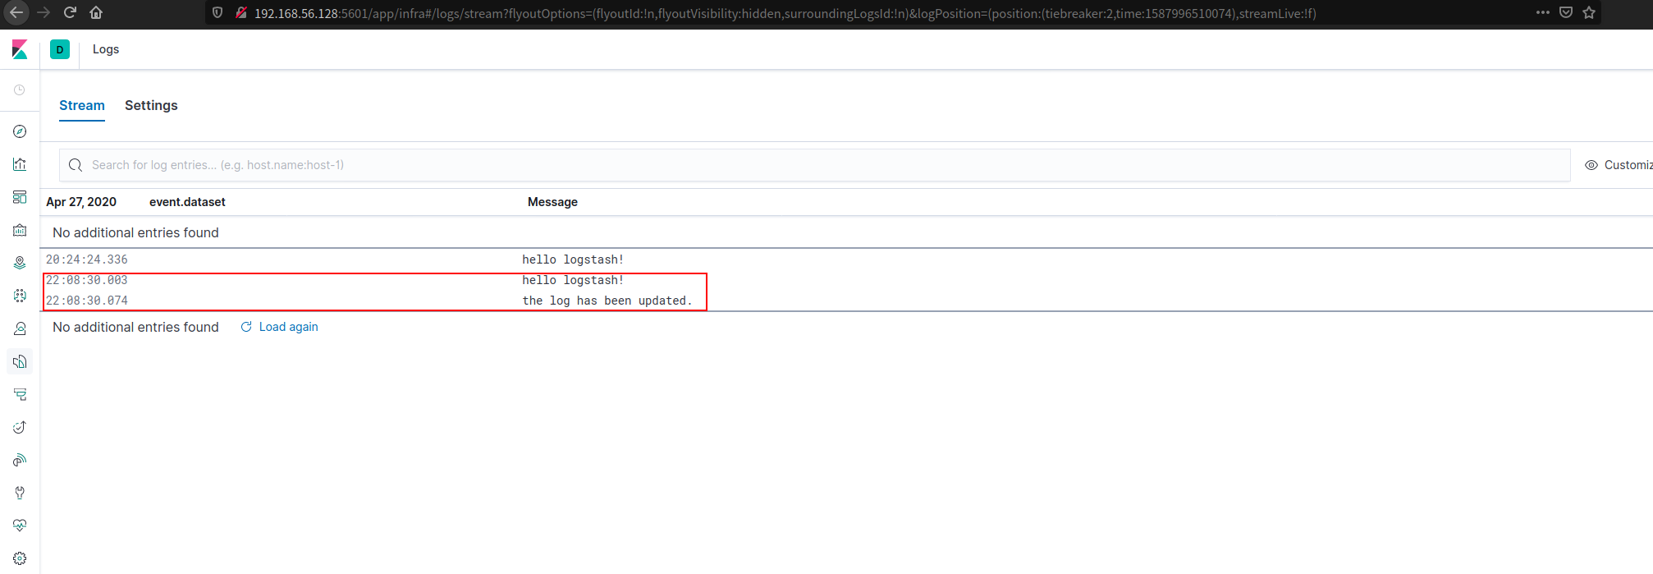This screenshot has width=1653, height=574.
Task: Open Management gear in sidebar
Action: (x=20, y=558)
